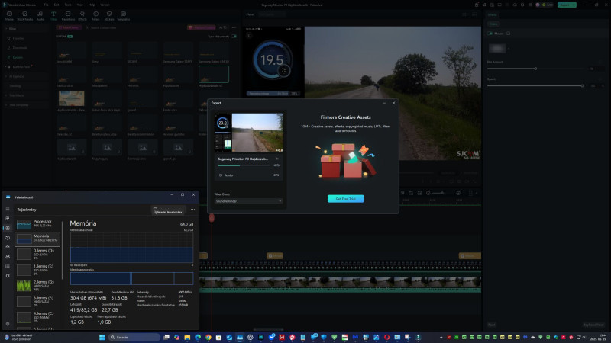
Task: Open the Filters panel icon
Action: point(95,16)
